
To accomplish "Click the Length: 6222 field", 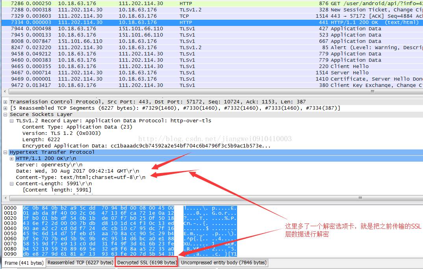I will [41, 140].
